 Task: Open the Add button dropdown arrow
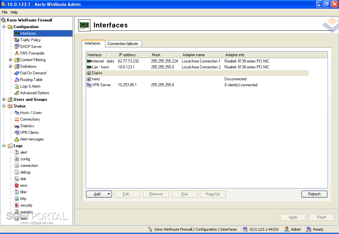[109, 194]
